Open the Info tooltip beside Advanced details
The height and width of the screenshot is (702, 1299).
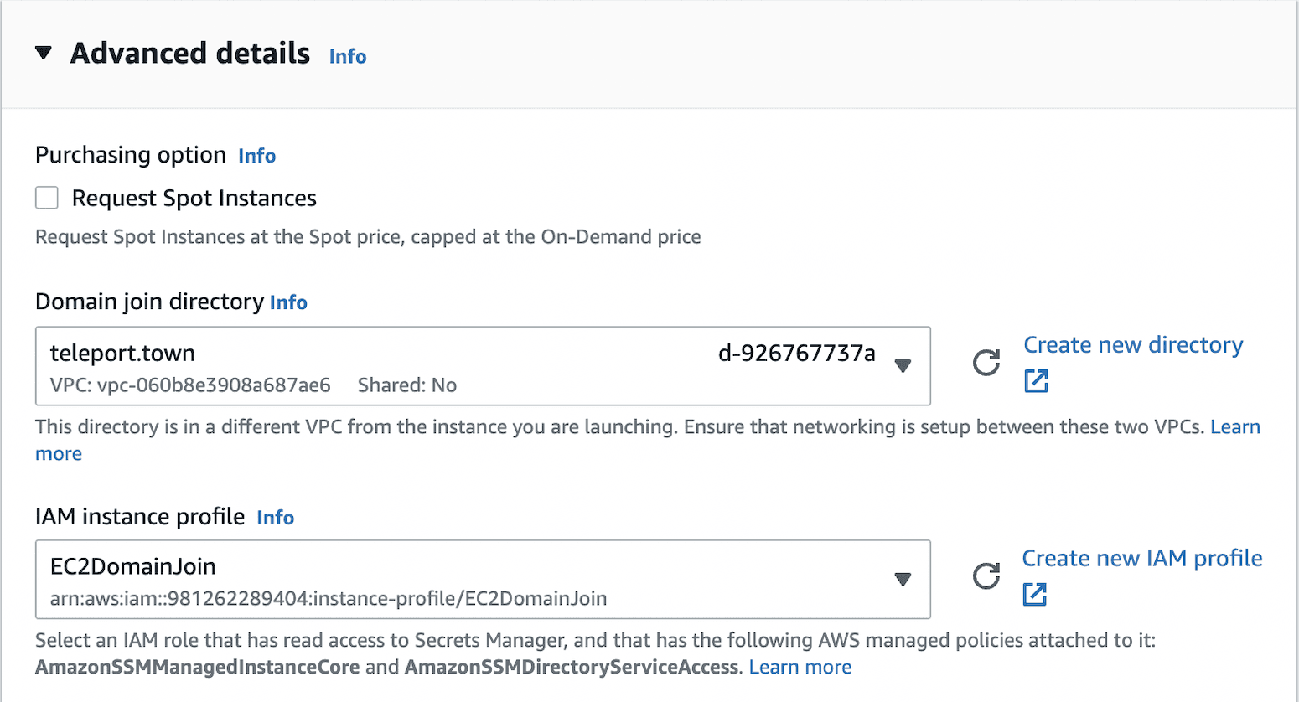(347, 56)
